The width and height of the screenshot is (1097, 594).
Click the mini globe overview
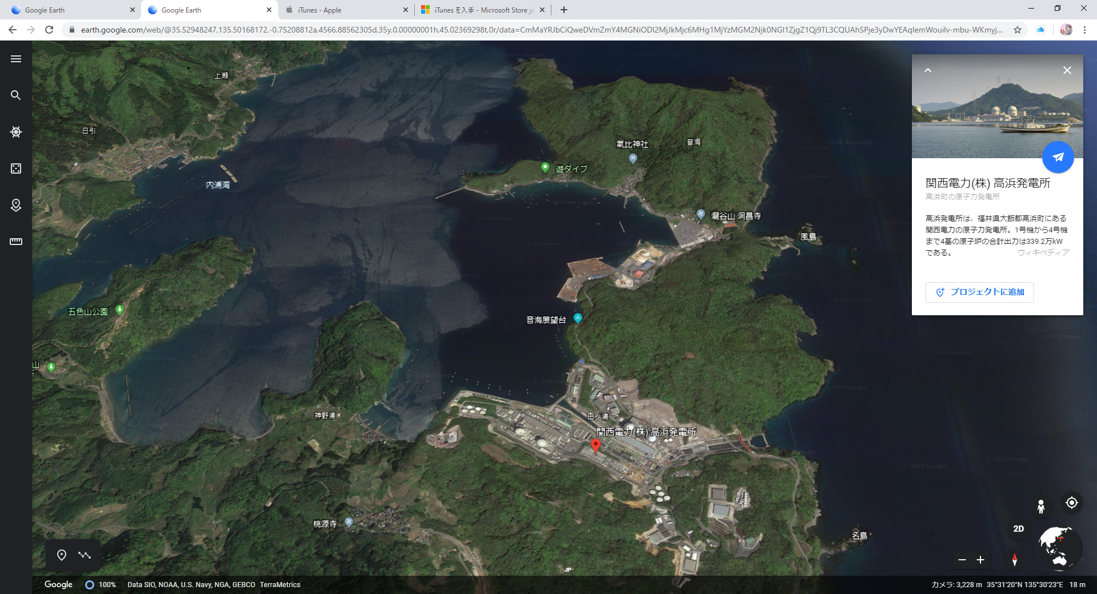coord(1060,548)
